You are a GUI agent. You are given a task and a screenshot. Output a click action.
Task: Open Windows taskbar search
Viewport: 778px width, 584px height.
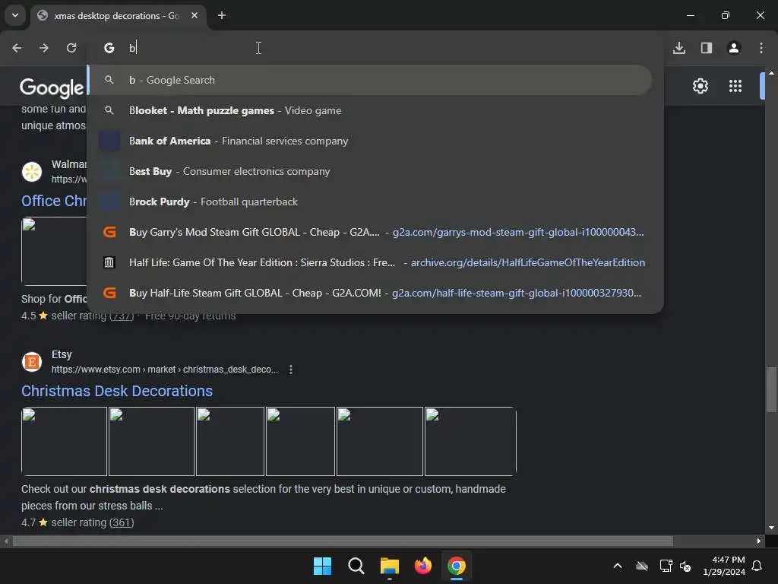[x=356, y=566]
